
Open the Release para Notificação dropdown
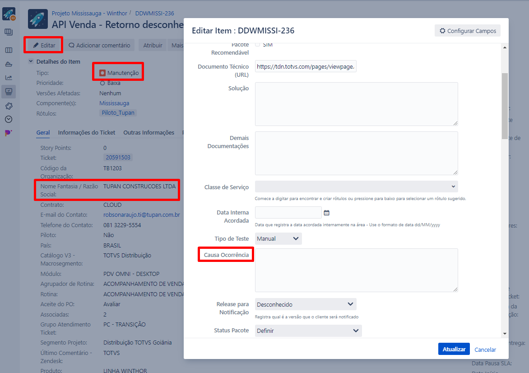pyautogui.click(x=305, y=304)
